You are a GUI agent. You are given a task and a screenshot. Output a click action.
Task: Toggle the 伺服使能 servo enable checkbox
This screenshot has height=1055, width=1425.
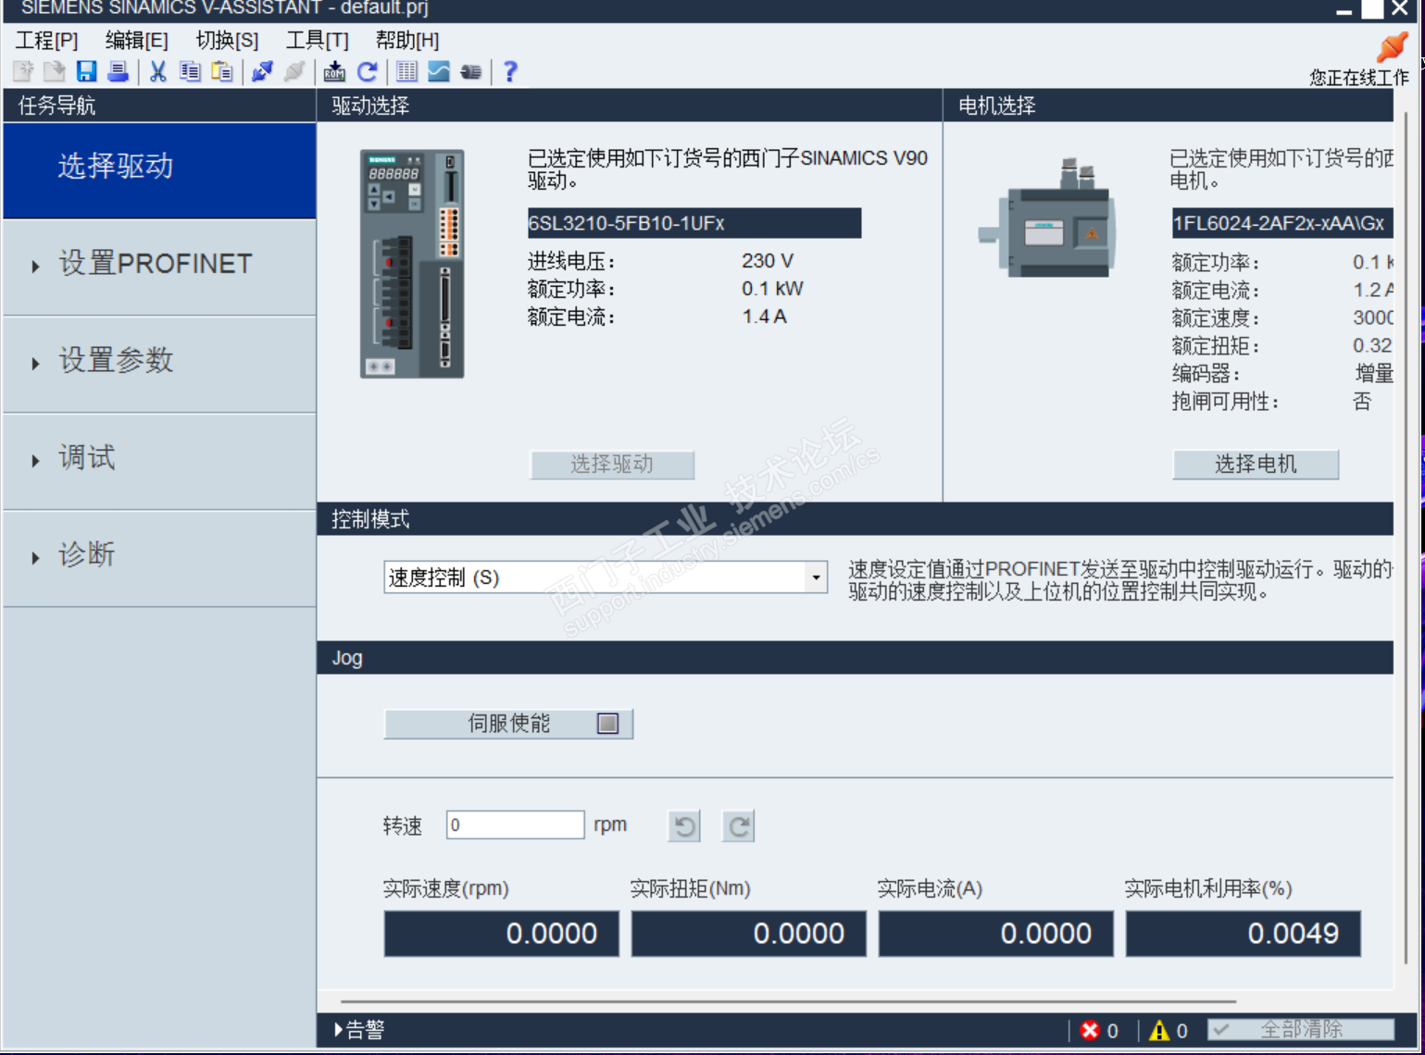[607, 724]
